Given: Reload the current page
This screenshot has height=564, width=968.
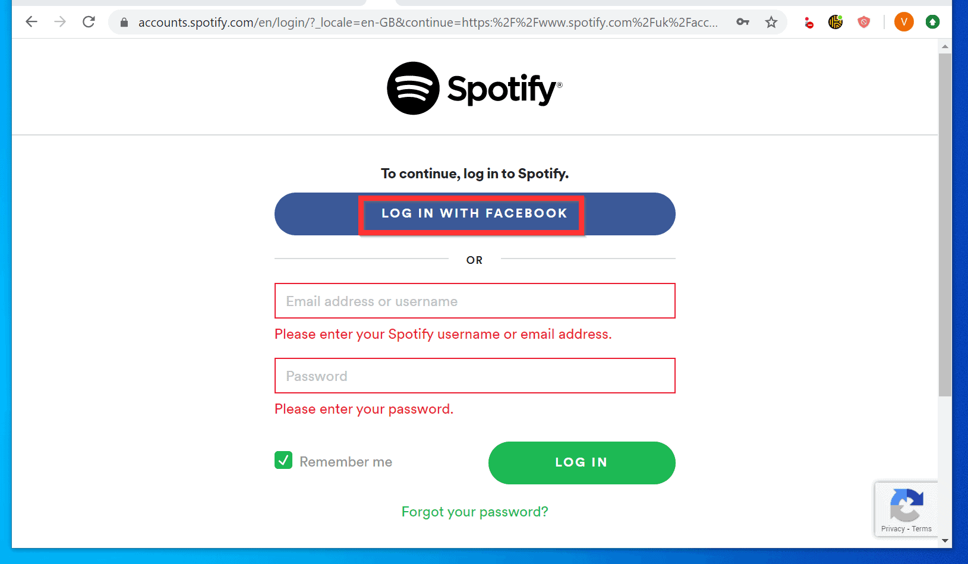Looking at the screenshot, I should click(x=89, y=22).
